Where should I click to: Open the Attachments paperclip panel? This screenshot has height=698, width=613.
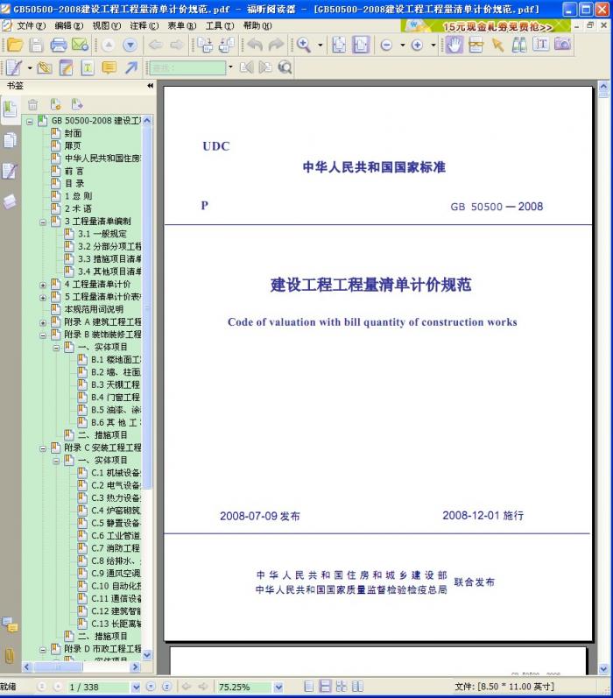[10, 655]
